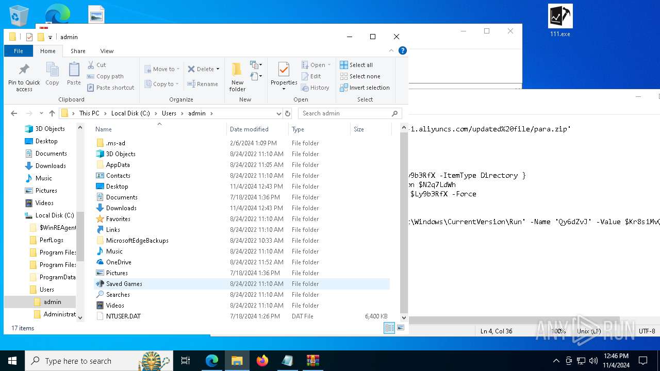Open Explorer Help question mark icon
This screenshot has height=371, width=660.
[x=403, y=50]
